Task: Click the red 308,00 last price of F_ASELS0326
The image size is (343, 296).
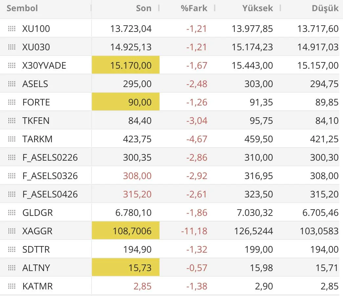Action: 137,176
